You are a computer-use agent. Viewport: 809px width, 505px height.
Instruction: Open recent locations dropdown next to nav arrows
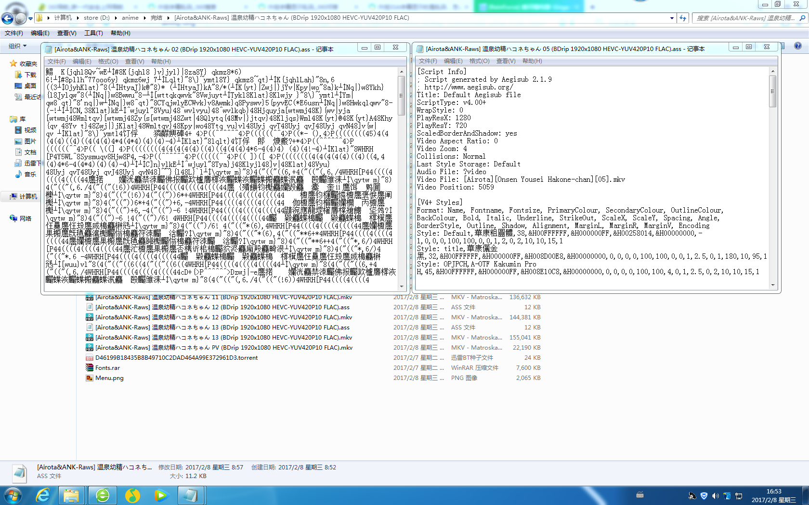click(x=30, y=19)
